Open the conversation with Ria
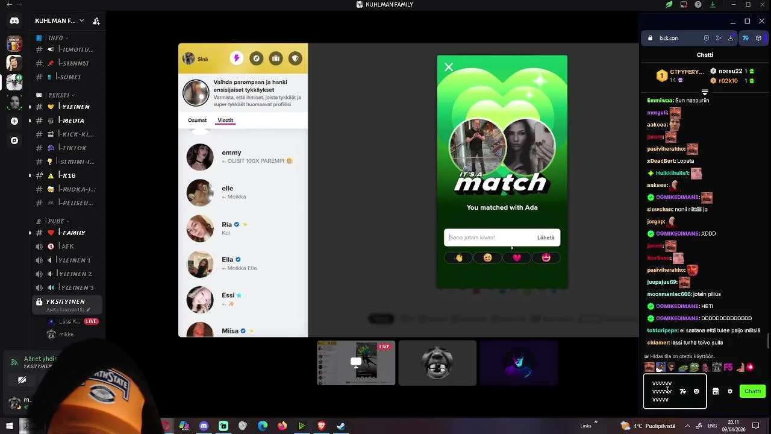Screen dimensions: 771x434 pos(243,228)
